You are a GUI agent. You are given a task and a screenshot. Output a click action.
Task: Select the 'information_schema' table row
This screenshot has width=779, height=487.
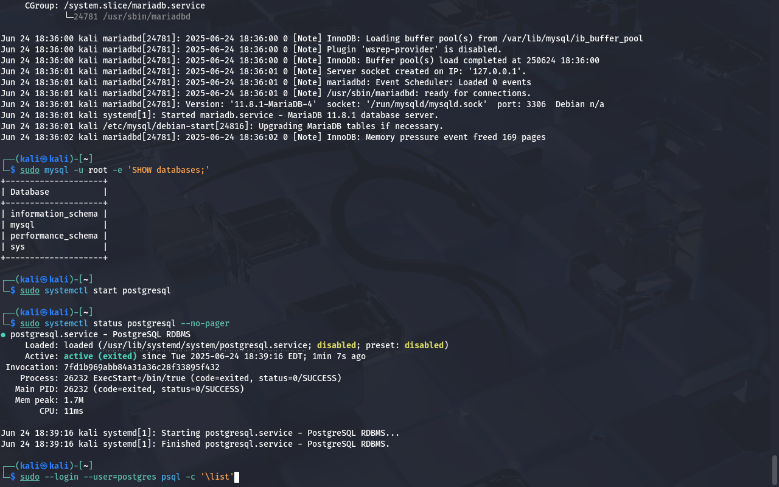[x=54, y=214]
